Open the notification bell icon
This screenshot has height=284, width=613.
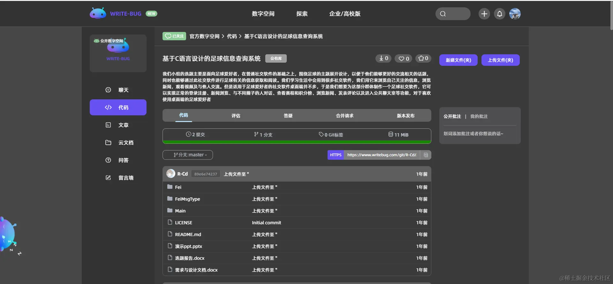pyautogui.click(x=500, y=14)
